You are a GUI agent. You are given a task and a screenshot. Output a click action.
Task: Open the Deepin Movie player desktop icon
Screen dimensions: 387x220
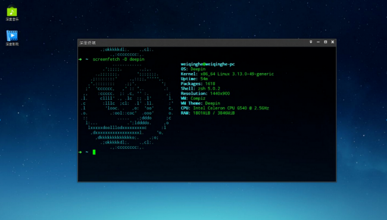click(x=12, y=38)
